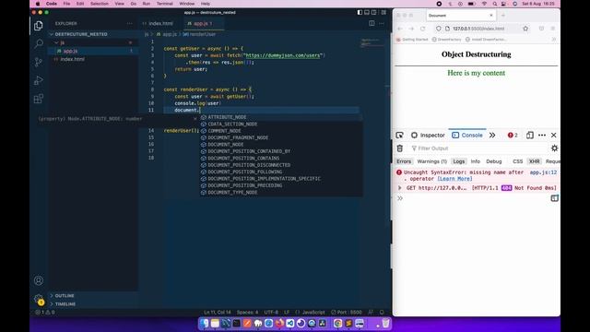Screen dimensions: 590x332
Task: Select the DOCUMENT_FRAGMENT_NODE suggestion
Action: pos(281,137)
